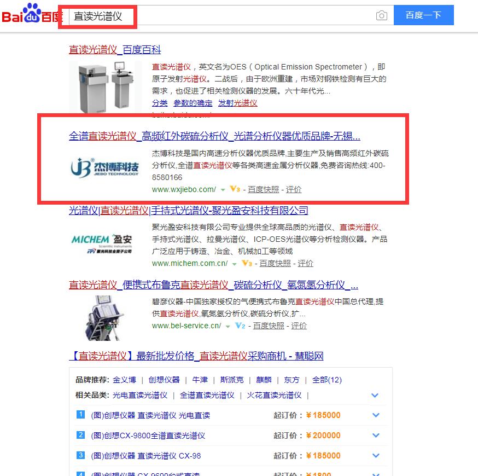Open the MICHEM 盈安 logo image
Viewport: 478px width, 476px height.
[x=102, y=245]
